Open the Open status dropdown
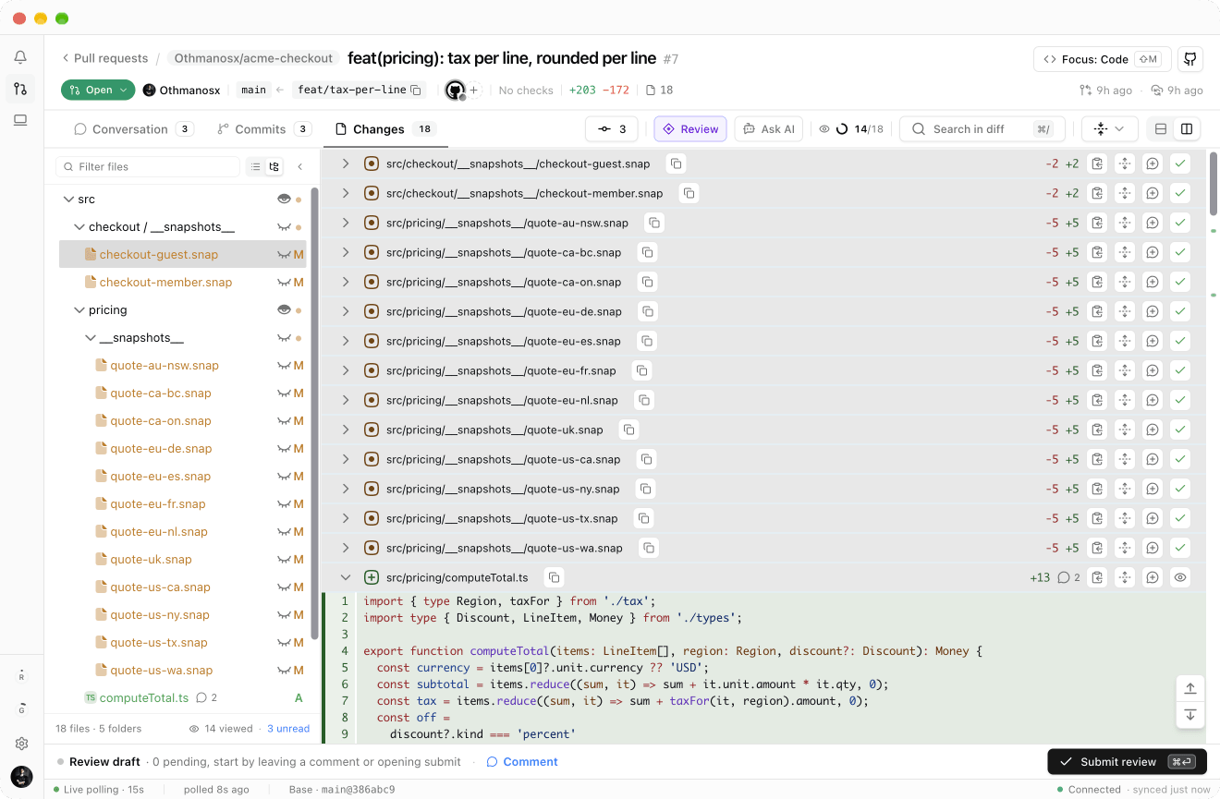 [x=99, y=90]
